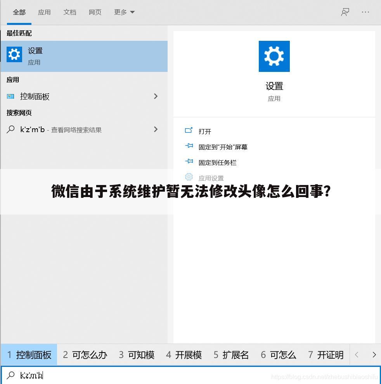Open k'z'm'b 查看网络搜索结果
This screenshot has width=381, height=384.
point(84,129)
